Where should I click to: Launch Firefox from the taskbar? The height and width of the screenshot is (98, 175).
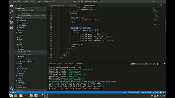[x=21, y=96]
